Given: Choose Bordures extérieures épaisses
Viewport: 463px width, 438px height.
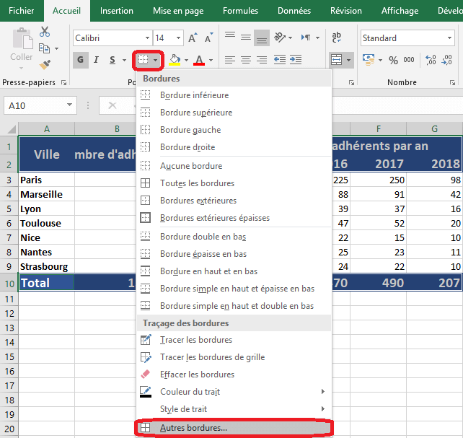Looking at the screenshot, I should coord(204,218).
